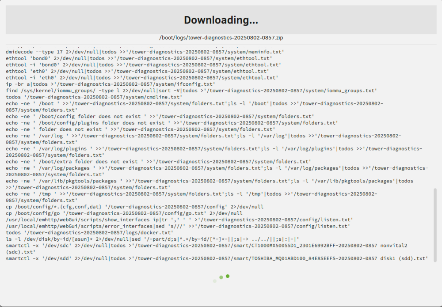Click the green loading spinner dots
442x307 pixels.
pyautogui.click(x=221, y=278)
